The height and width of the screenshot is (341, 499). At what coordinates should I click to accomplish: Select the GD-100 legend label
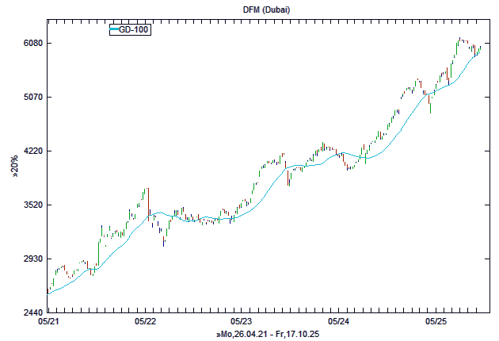tap(134, 30)
